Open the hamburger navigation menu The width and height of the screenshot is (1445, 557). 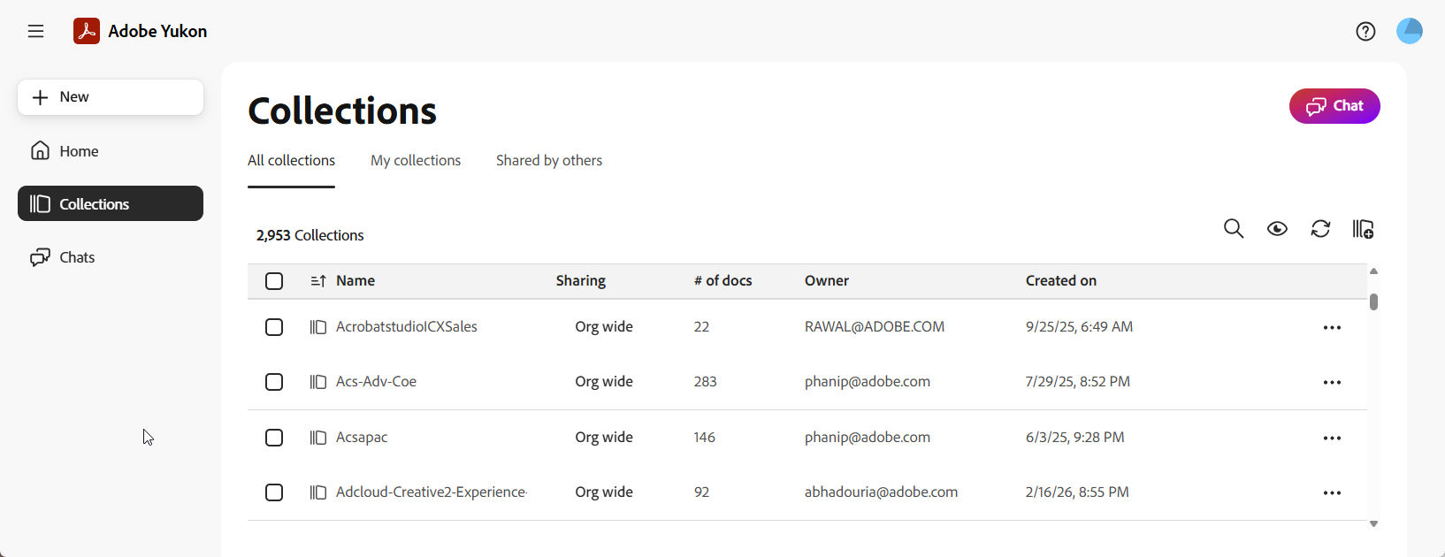pyautogui.click(x=35, y=31)
